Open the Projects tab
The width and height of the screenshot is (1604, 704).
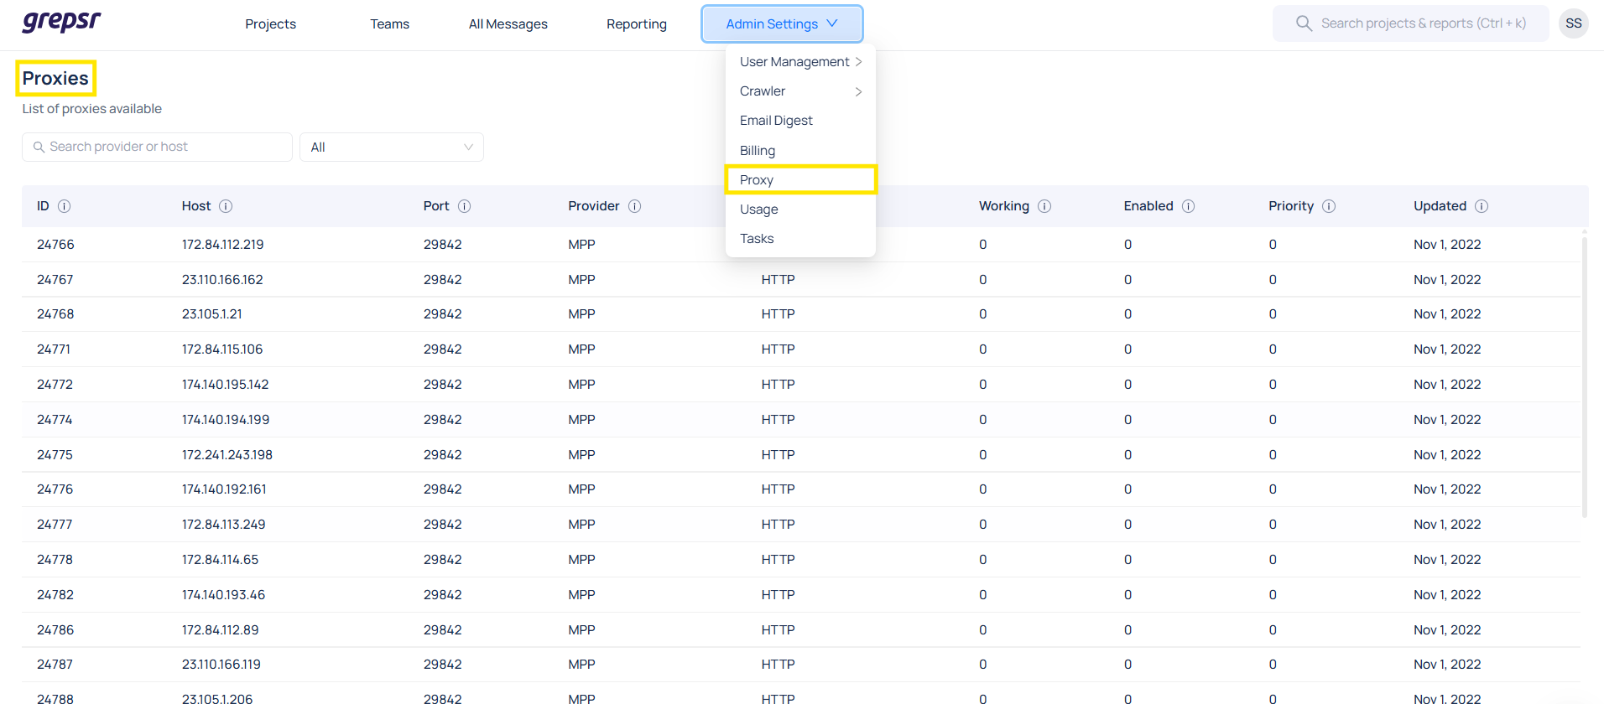270,24
